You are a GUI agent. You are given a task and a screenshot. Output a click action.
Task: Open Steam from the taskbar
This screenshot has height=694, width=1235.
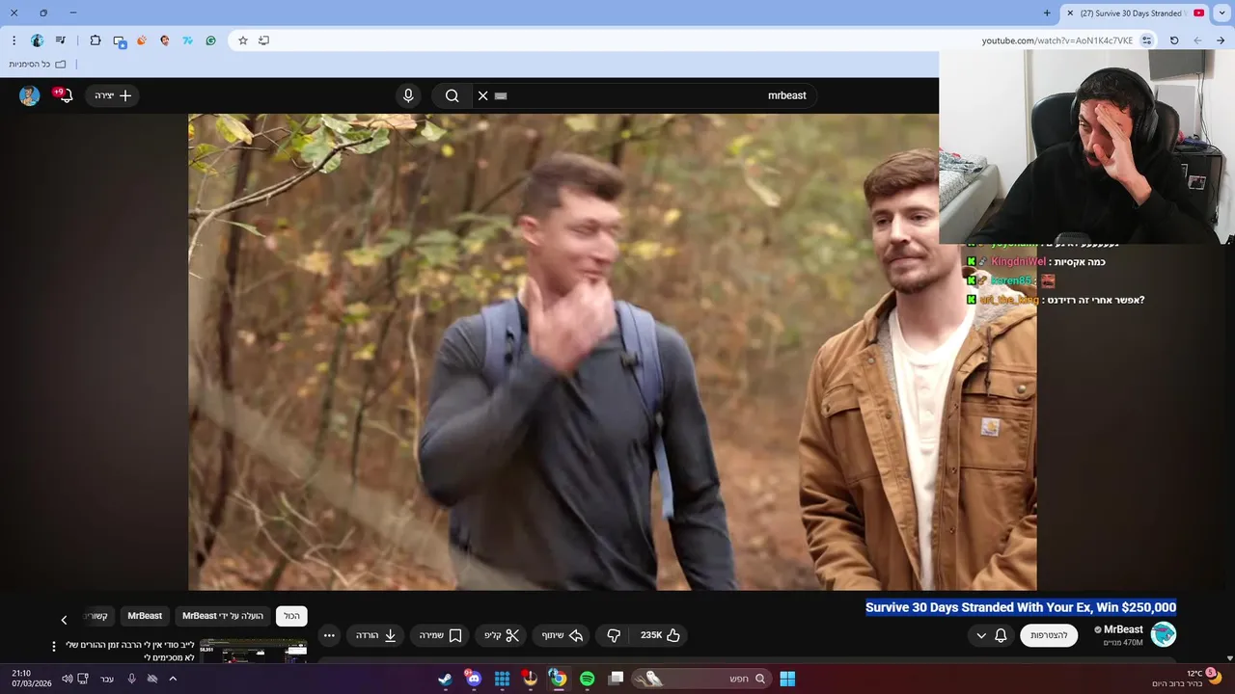[445, 679]
